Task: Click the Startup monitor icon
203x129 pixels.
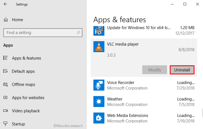Action: [x=5, y=124]
